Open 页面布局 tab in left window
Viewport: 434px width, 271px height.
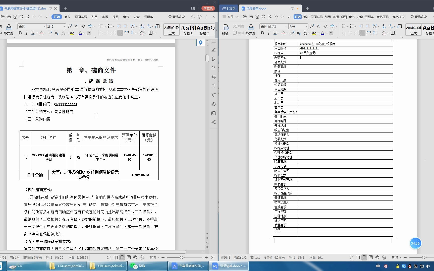pos(81,17)
